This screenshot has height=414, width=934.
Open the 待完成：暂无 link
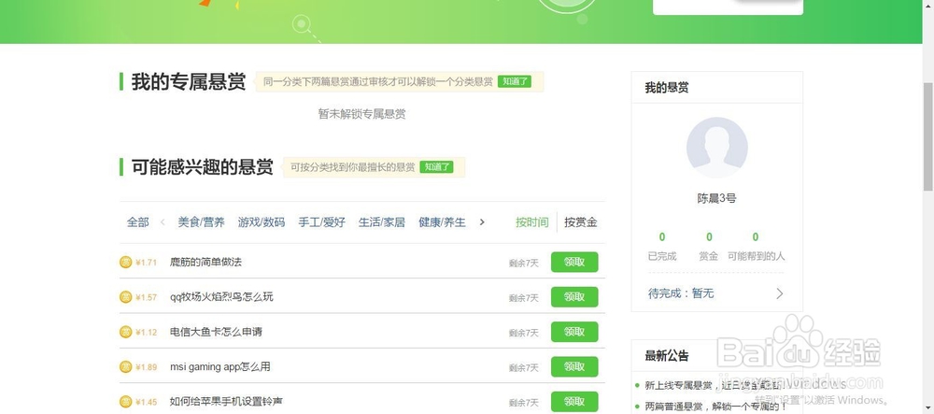click(681, 293)
